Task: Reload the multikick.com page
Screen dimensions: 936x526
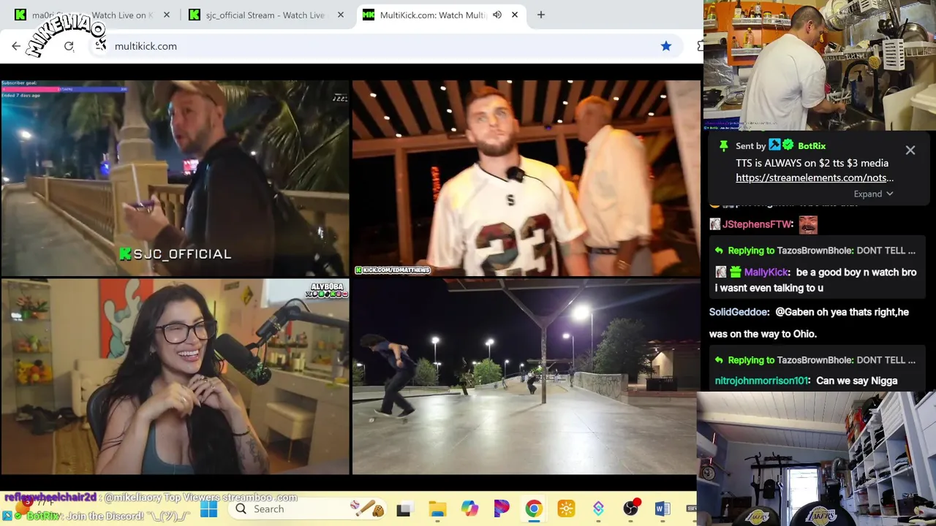Action: pos(69,46)
